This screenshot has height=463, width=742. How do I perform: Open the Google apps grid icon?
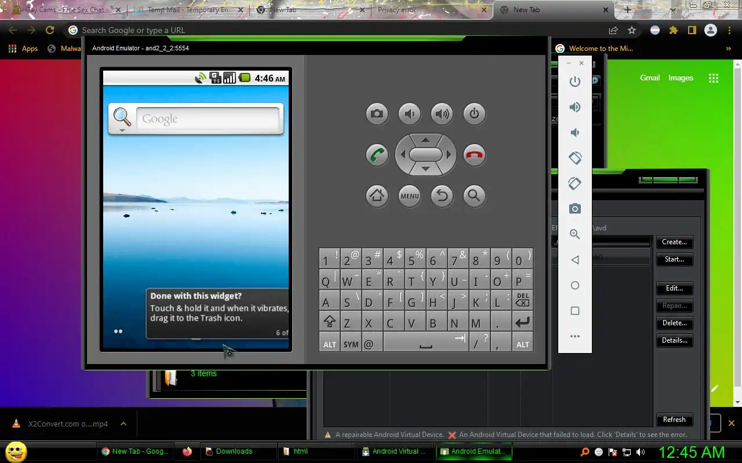[x=714, y=78]
